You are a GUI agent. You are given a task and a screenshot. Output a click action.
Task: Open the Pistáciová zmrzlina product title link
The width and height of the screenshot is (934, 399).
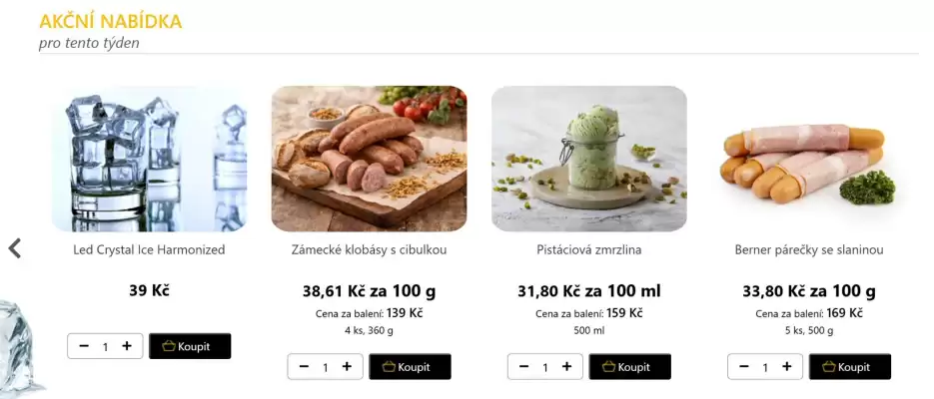(x=589, y=249)
